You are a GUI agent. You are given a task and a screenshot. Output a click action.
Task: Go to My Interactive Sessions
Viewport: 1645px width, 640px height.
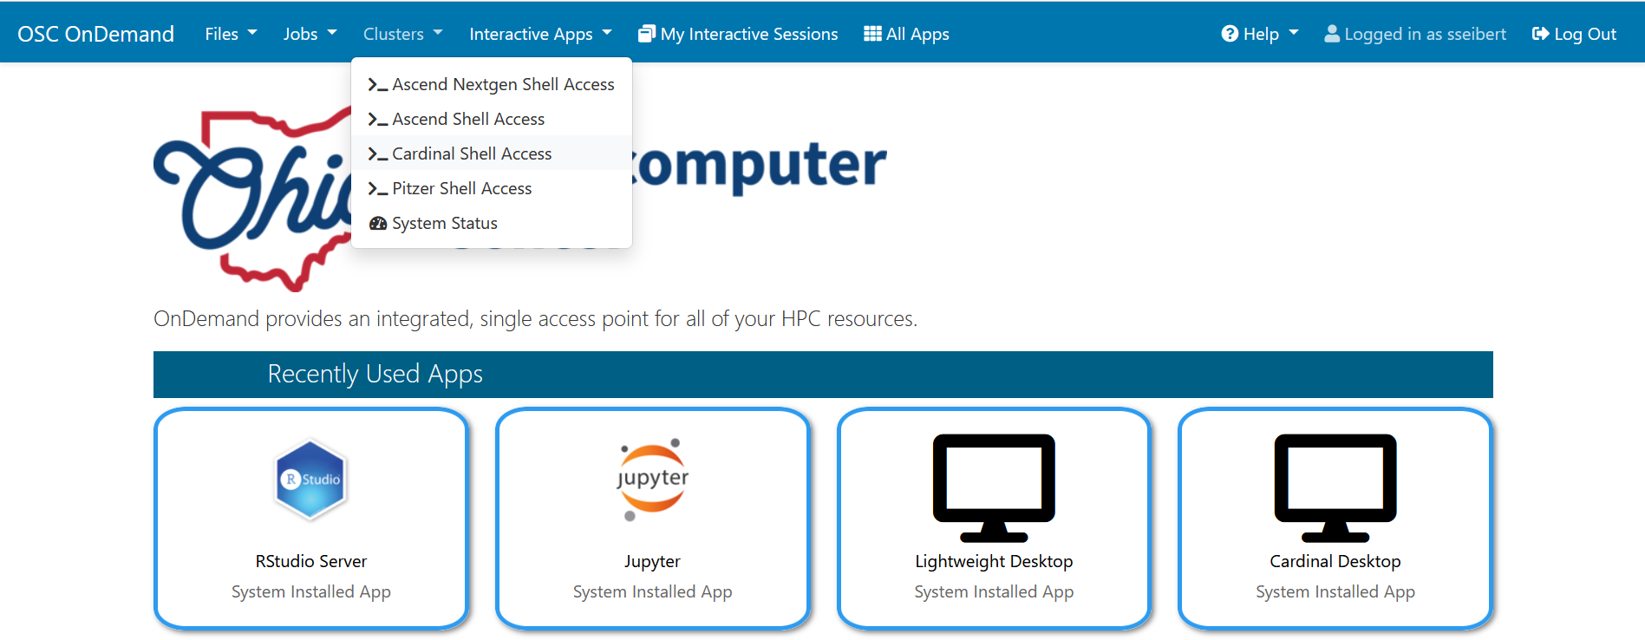coord(738,34)
